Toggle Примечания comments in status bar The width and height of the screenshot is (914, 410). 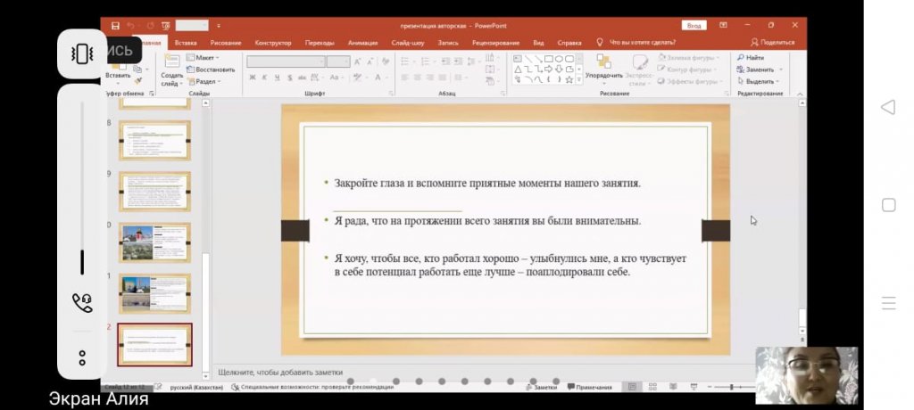[590, 387]
